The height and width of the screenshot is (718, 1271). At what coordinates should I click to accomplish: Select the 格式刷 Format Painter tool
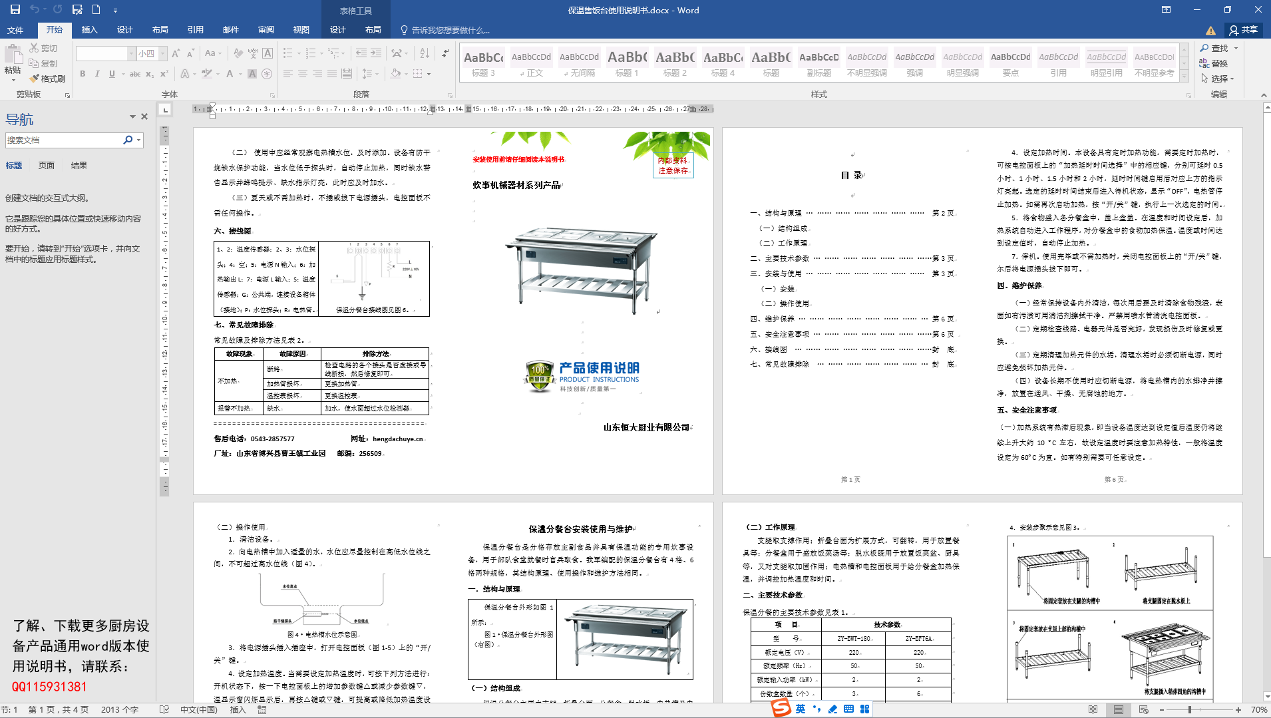point(47,78)
